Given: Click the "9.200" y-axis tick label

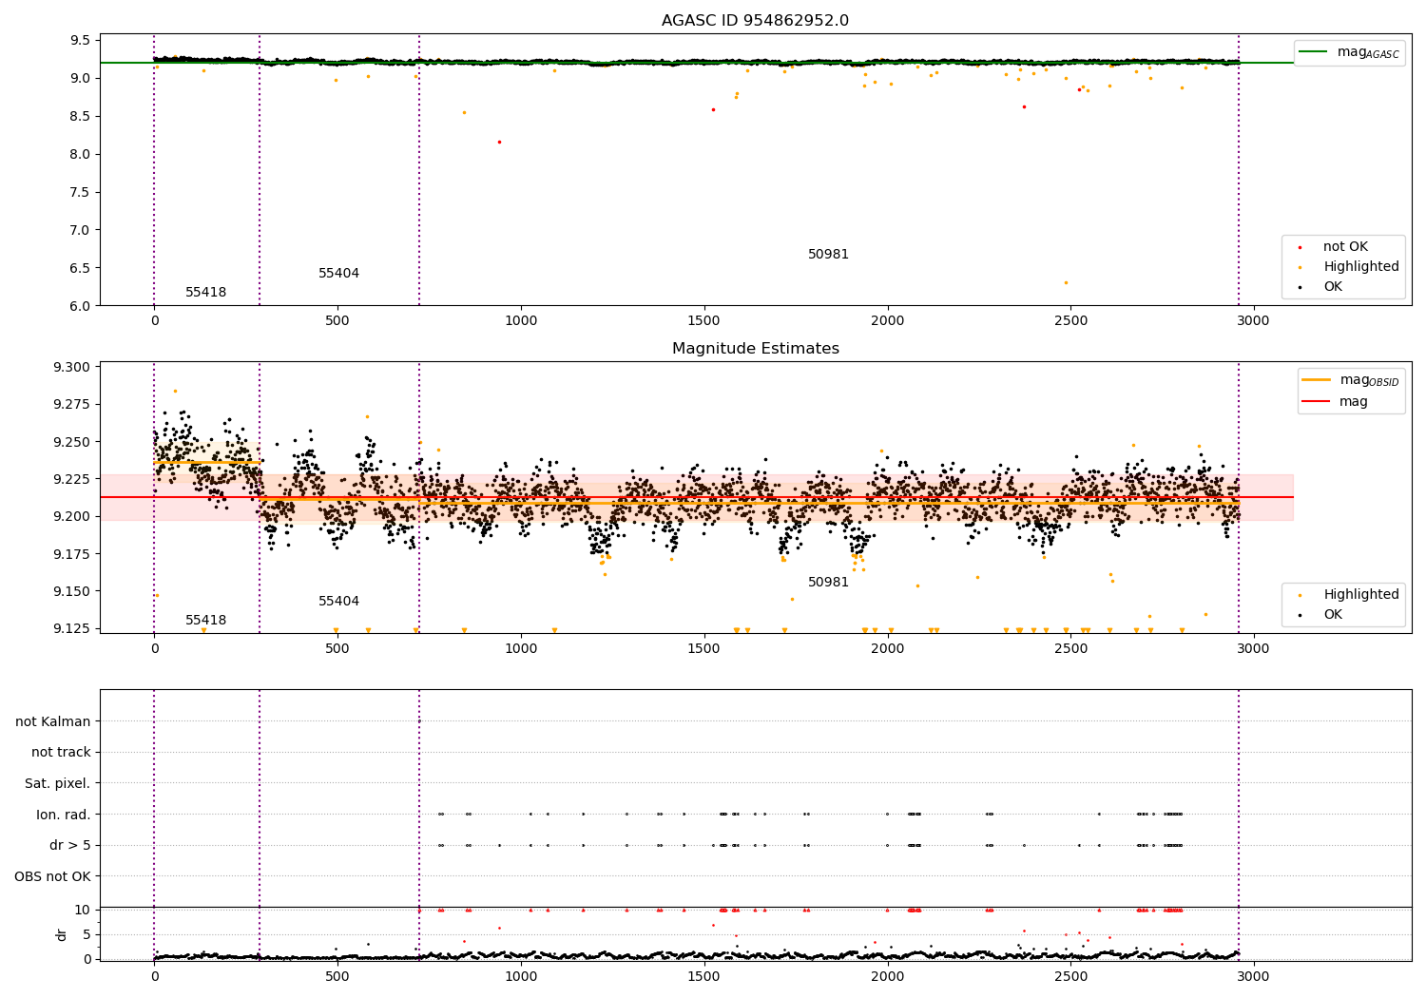Looking at the screenshot, I should 72,517.
